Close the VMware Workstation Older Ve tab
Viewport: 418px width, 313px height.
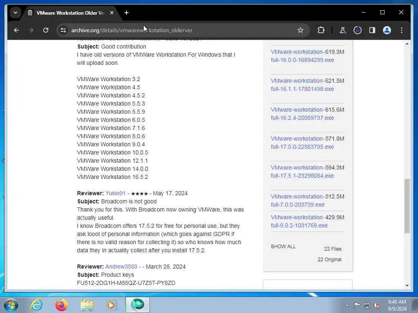click(x=112, y=13)
